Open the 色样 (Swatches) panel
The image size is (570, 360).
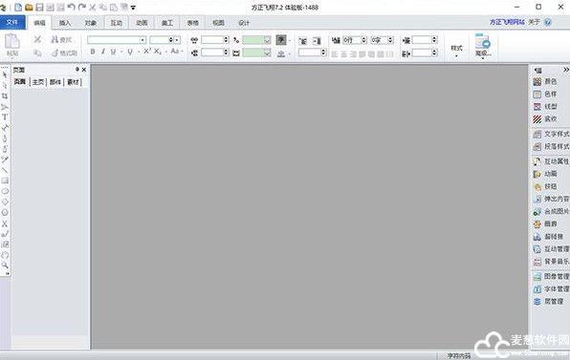[x=545, y=94]
